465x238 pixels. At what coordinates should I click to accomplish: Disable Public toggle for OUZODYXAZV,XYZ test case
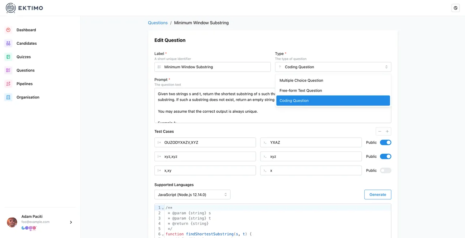point(385,142)
